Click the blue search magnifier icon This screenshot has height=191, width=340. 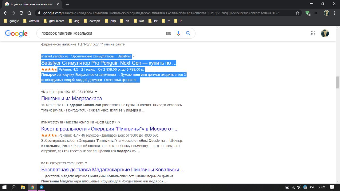pos(188,33)
